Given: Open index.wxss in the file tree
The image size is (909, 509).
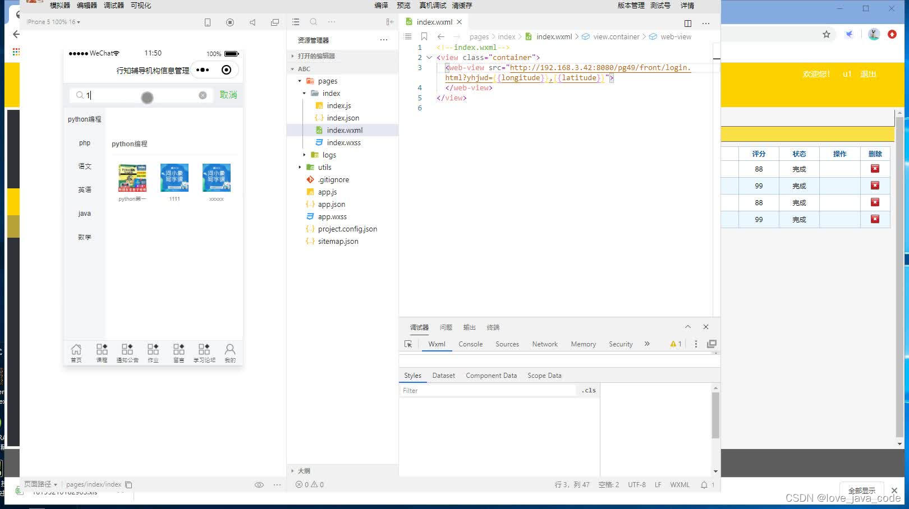Looking at the screenshot, I should (x=343, y=143).
